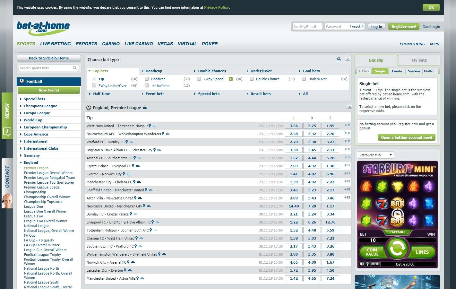Open the Starburst Mini game dropdown

(375, 155)
